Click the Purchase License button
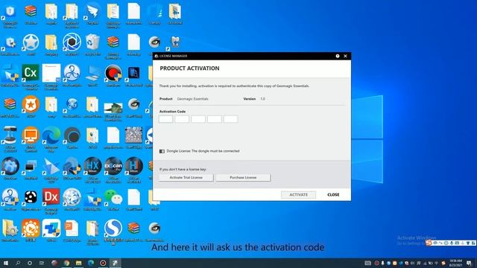This screenshot has height=268, width=477. [243, 177]
